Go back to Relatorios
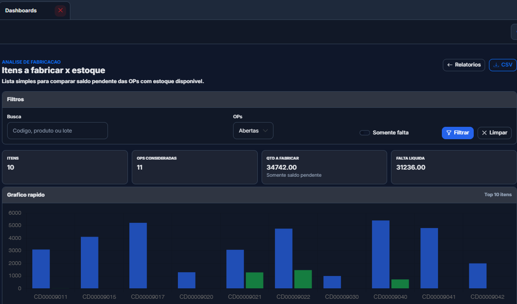Image resolution: width=517 pixels, height=304 pixels. tap(464, 65)
